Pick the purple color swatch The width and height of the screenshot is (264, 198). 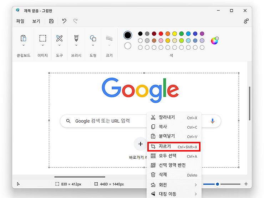202,34
